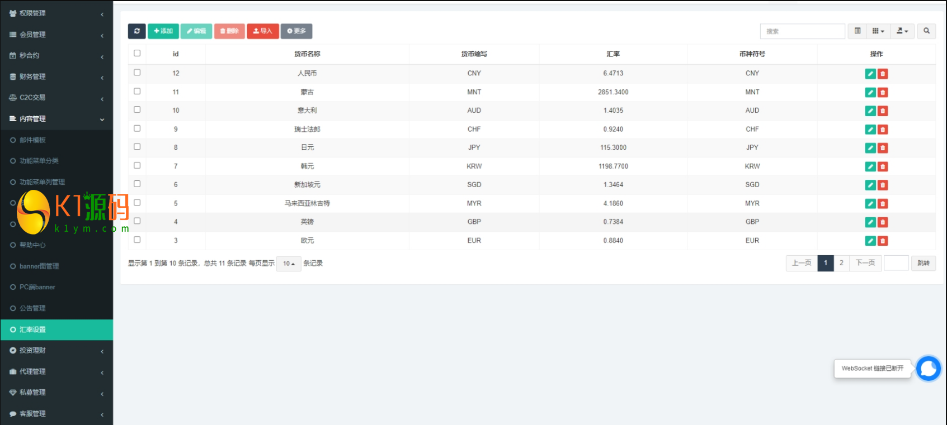Image resolution: width=947 pixels, height=425 pixels.
Task: Click the green 添加 button
Action: click(163, 31)
